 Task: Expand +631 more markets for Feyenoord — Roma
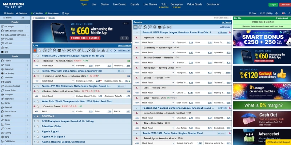(x=137, y=42)
